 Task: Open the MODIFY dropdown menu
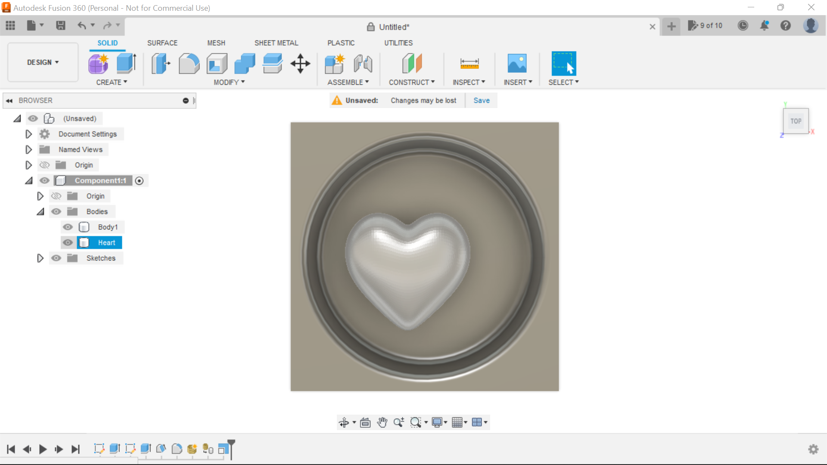pyautogui.click(x=229, y=82)
